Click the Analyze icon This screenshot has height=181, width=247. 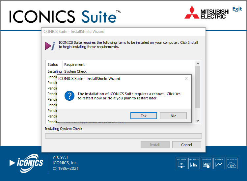click(219, 163)
